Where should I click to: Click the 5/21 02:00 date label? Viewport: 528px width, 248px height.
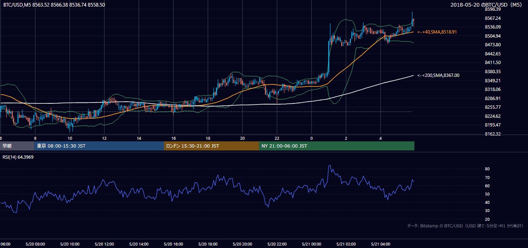click(346, 244)
